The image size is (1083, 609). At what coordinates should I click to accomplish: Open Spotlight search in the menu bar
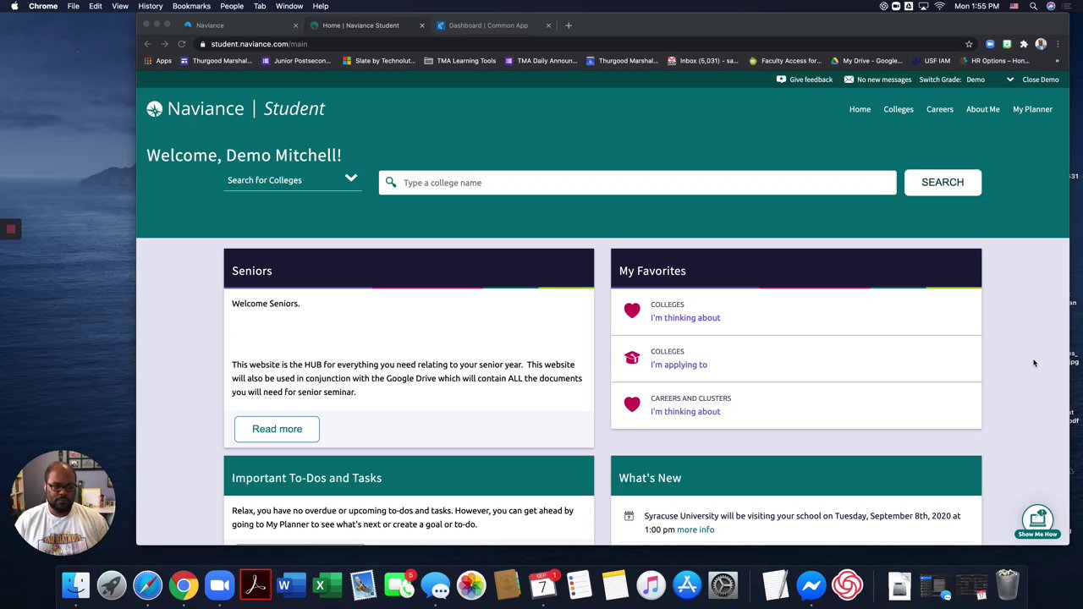point(1033,6)
